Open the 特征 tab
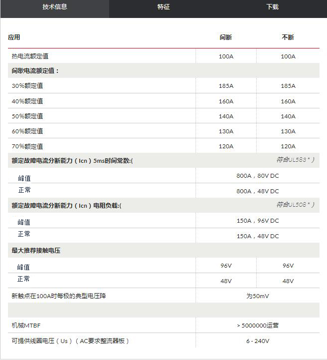The width and height of the screenshot is (327, 360). pos(163,7)
